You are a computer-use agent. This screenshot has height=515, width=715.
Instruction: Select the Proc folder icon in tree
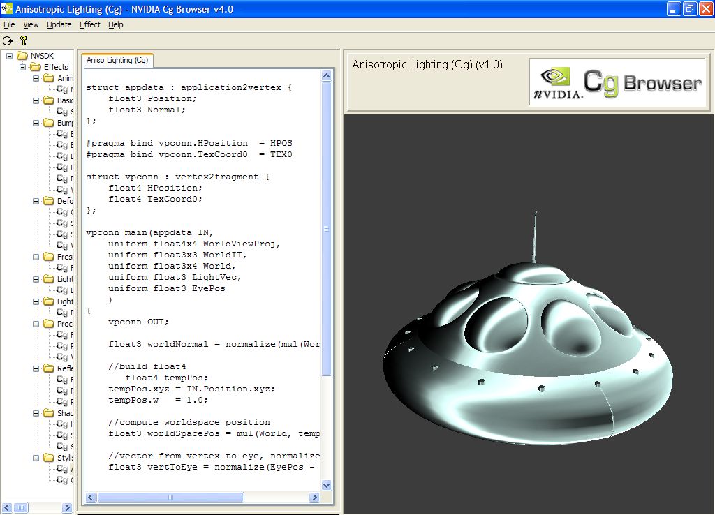coord(49,324)
